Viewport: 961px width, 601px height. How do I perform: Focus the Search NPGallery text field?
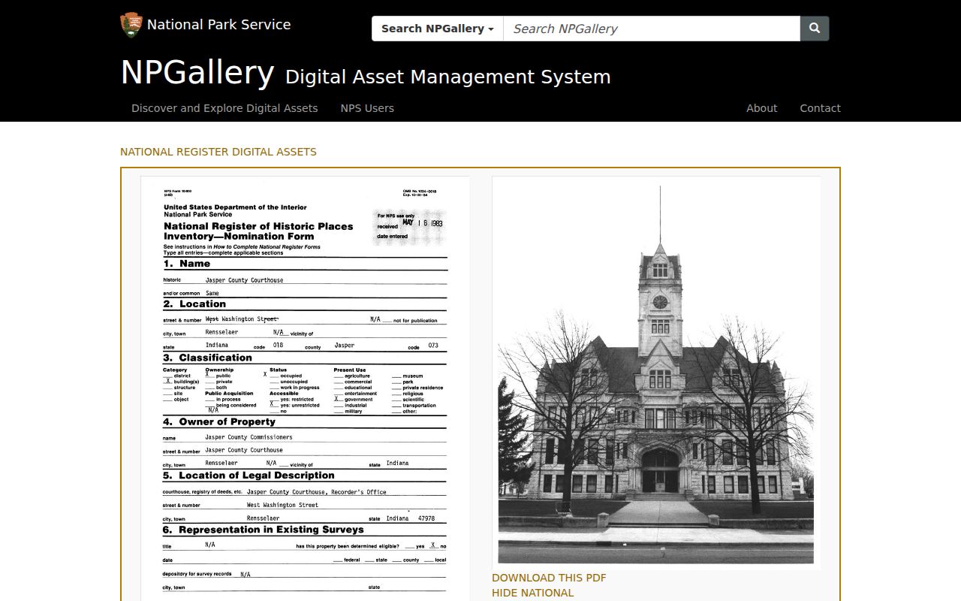(652, 29)
